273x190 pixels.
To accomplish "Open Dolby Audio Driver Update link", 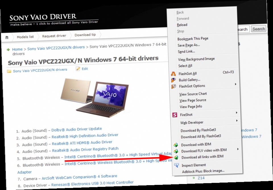I will point(76,129).
